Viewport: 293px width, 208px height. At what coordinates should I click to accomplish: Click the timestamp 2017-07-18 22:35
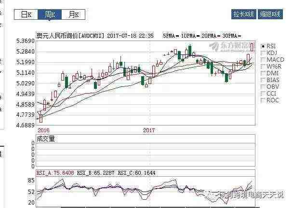click(x=130, y=36)
